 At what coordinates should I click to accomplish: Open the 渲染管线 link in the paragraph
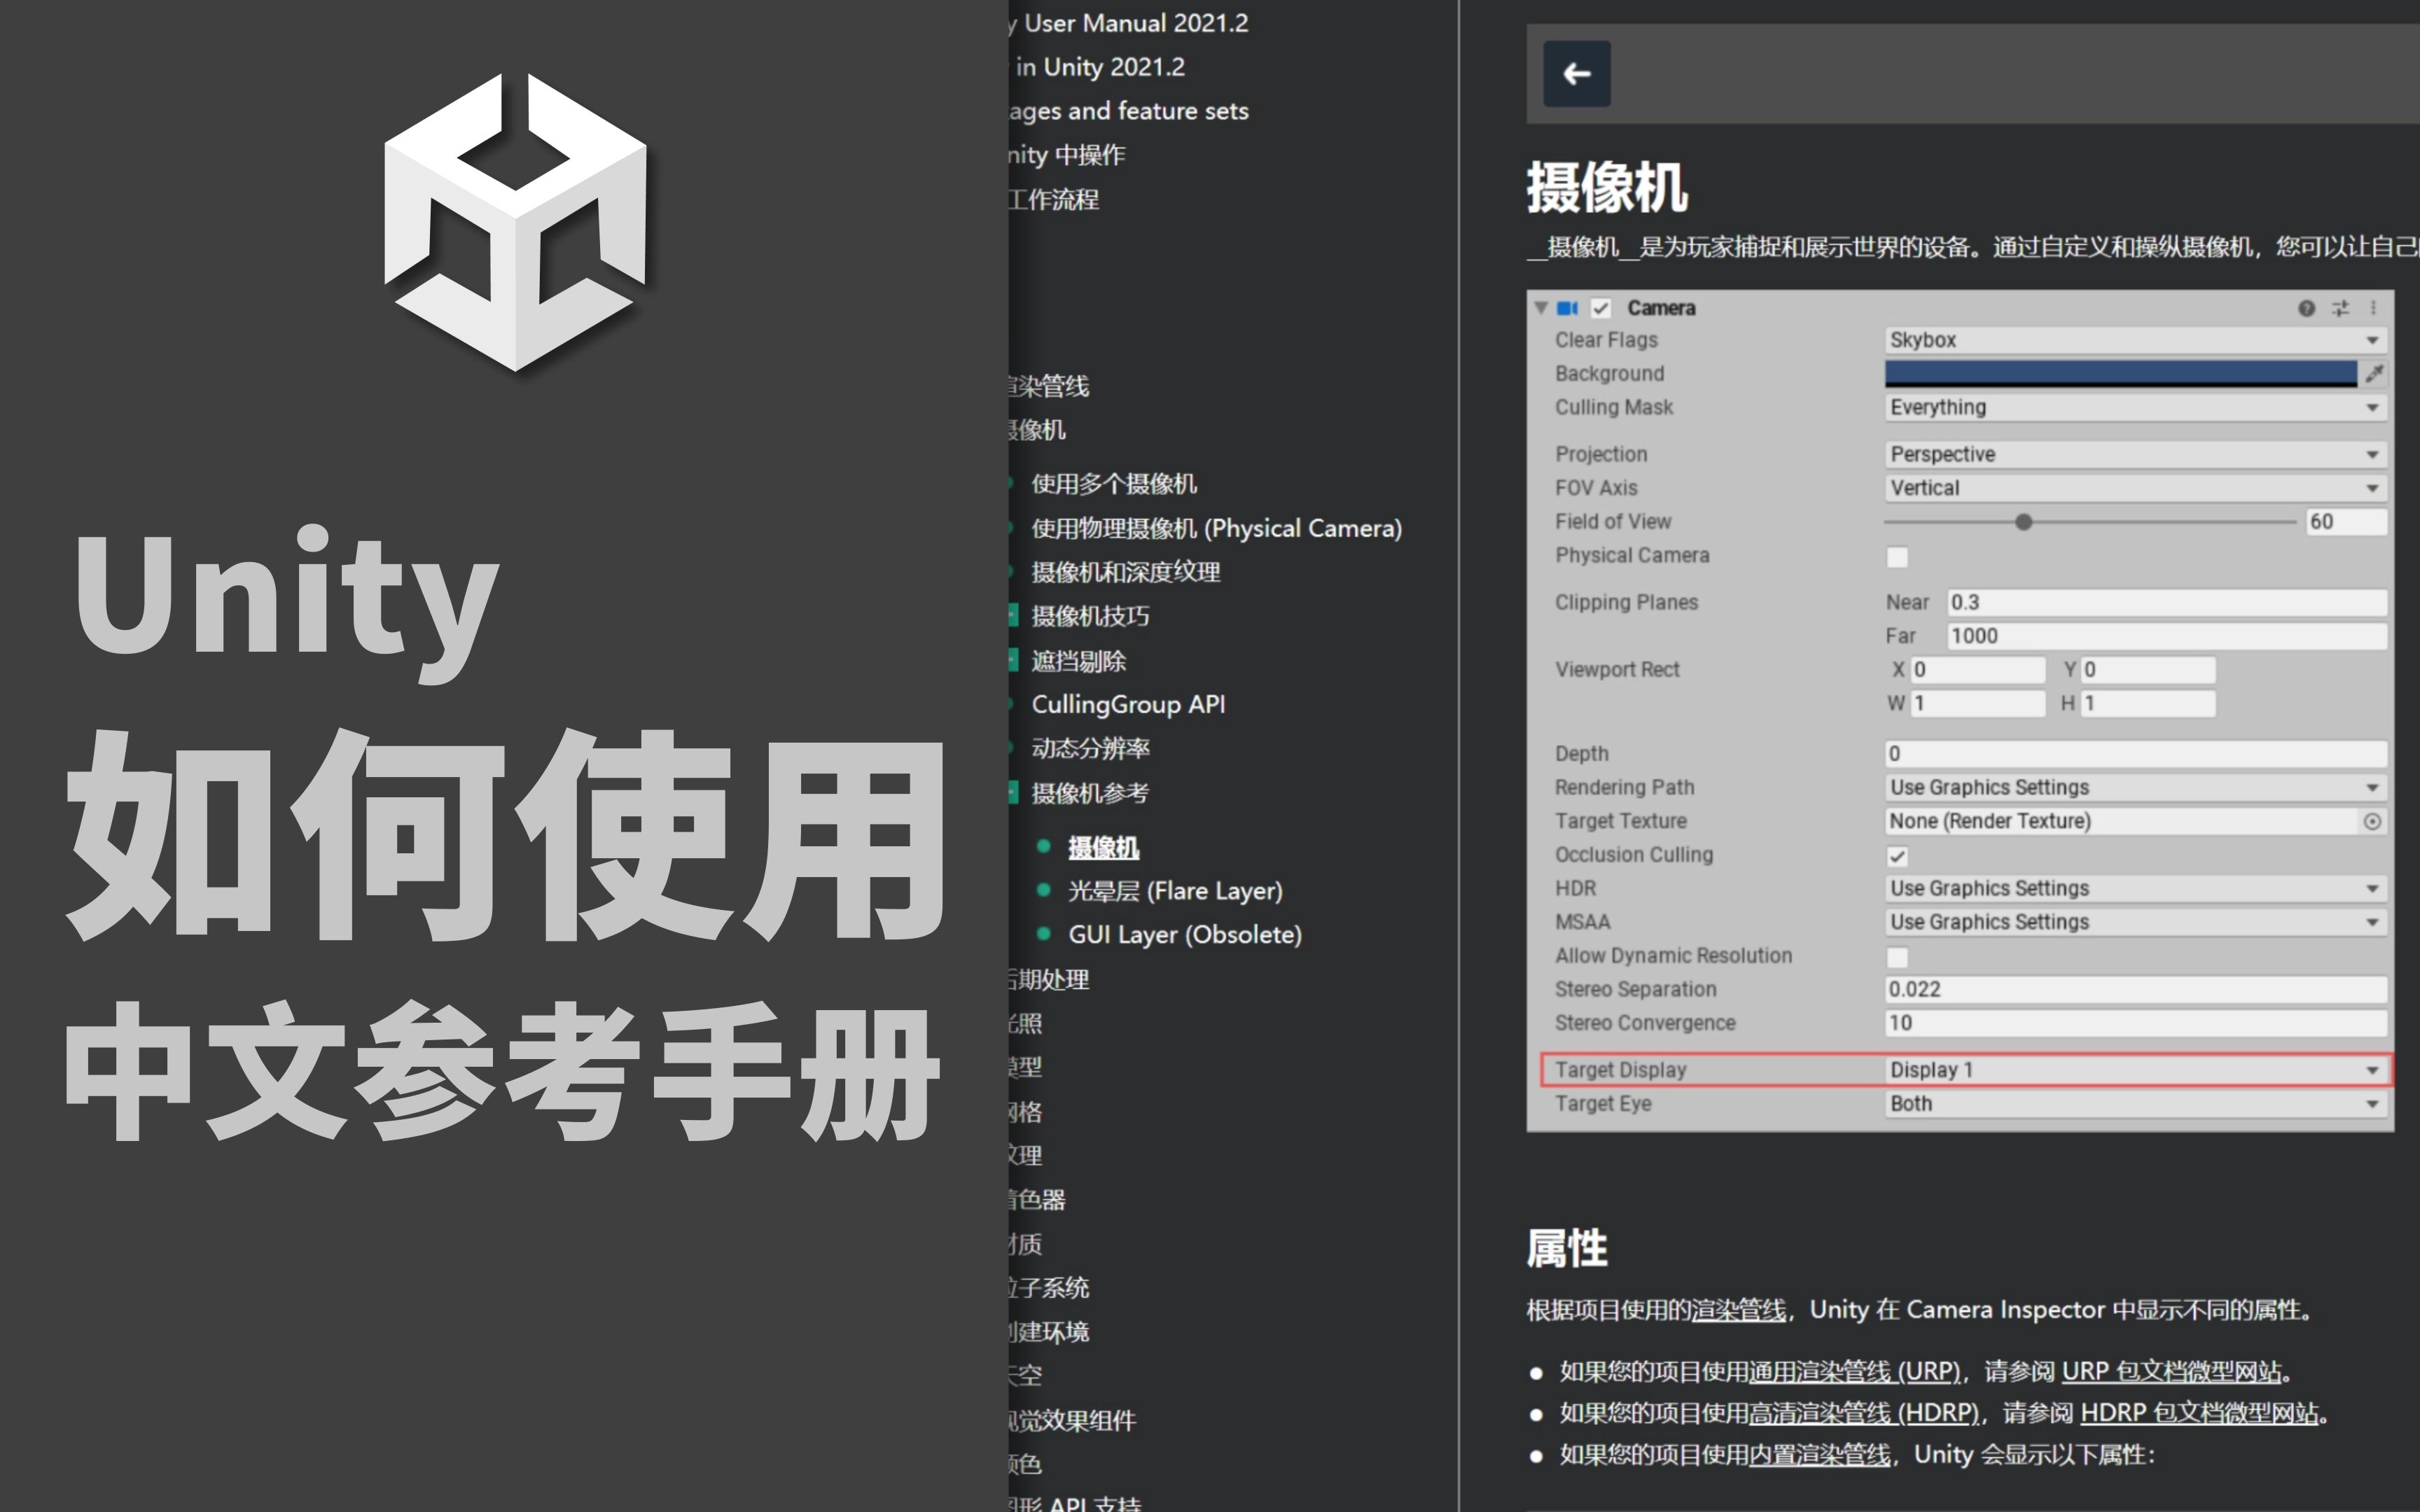click(1738, 1310)
